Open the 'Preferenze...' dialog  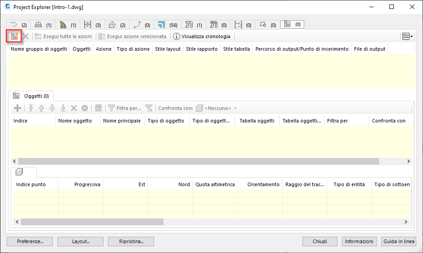[30, 241]
